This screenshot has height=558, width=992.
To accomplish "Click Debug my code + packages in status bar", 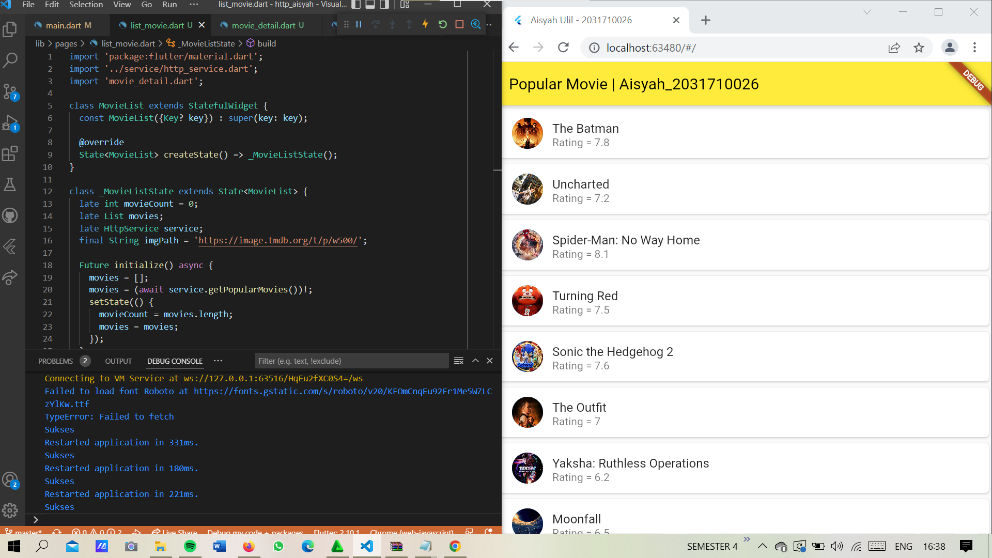I will pyautogui.click(x=255, y=533).
